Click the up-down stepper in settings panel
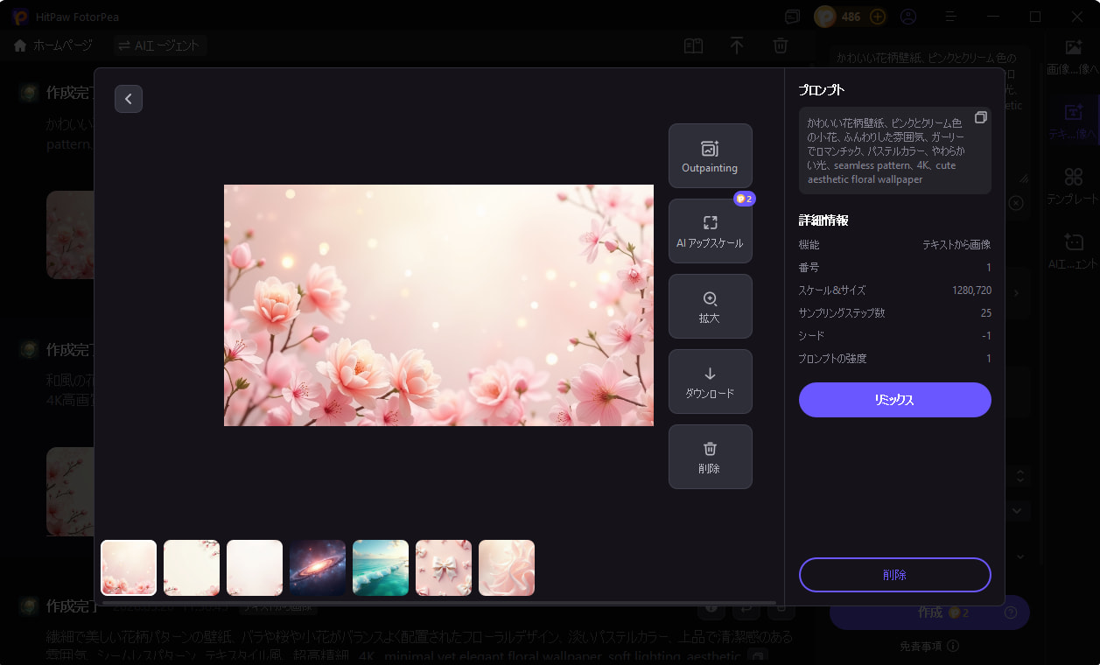This screenshot has width=1100, height=665. click(x=1019, y=476)
